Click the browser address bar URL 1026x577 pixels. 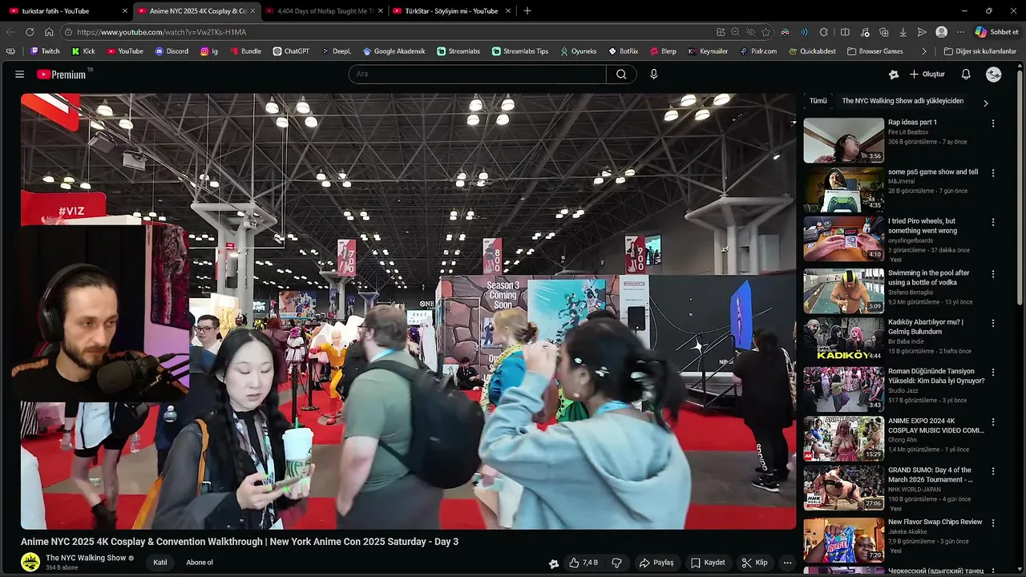pyautogui.click(x=161, y=32)
